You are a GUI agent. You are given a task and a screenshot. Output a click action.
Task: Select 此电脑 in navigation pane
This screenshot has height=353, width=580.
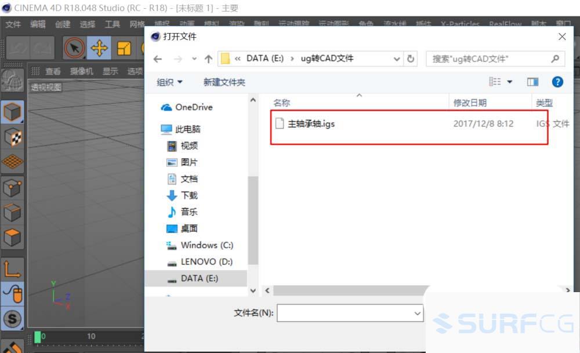(x=180, y=129)
